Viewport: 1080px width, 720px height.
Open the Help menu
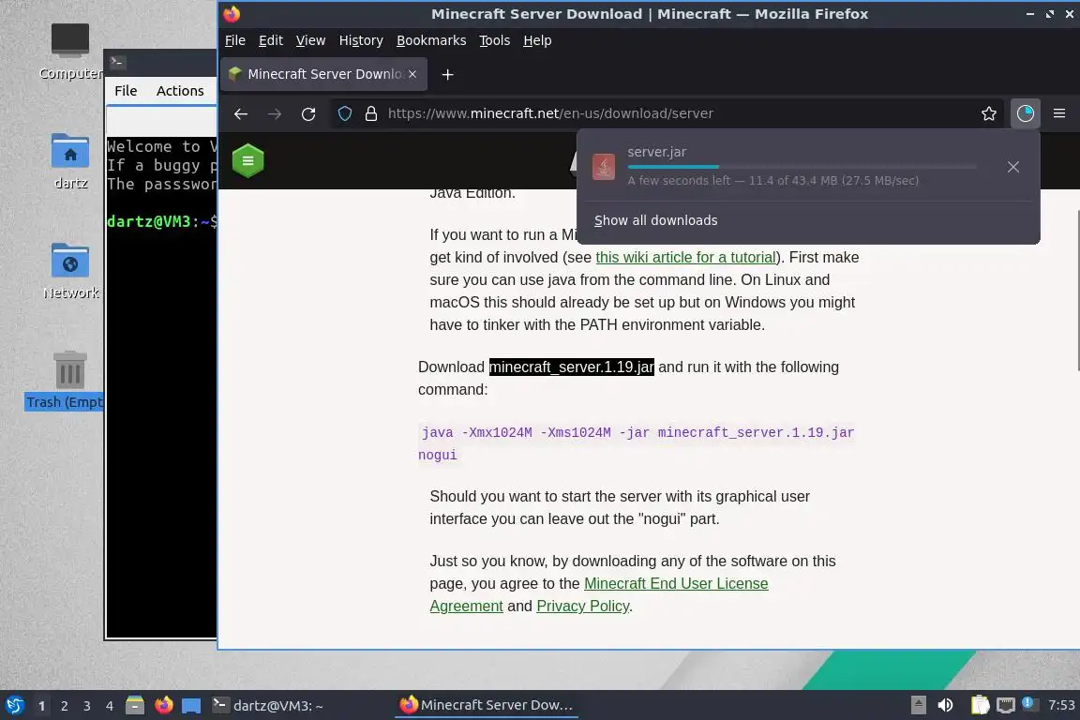(x=537, y=40)
